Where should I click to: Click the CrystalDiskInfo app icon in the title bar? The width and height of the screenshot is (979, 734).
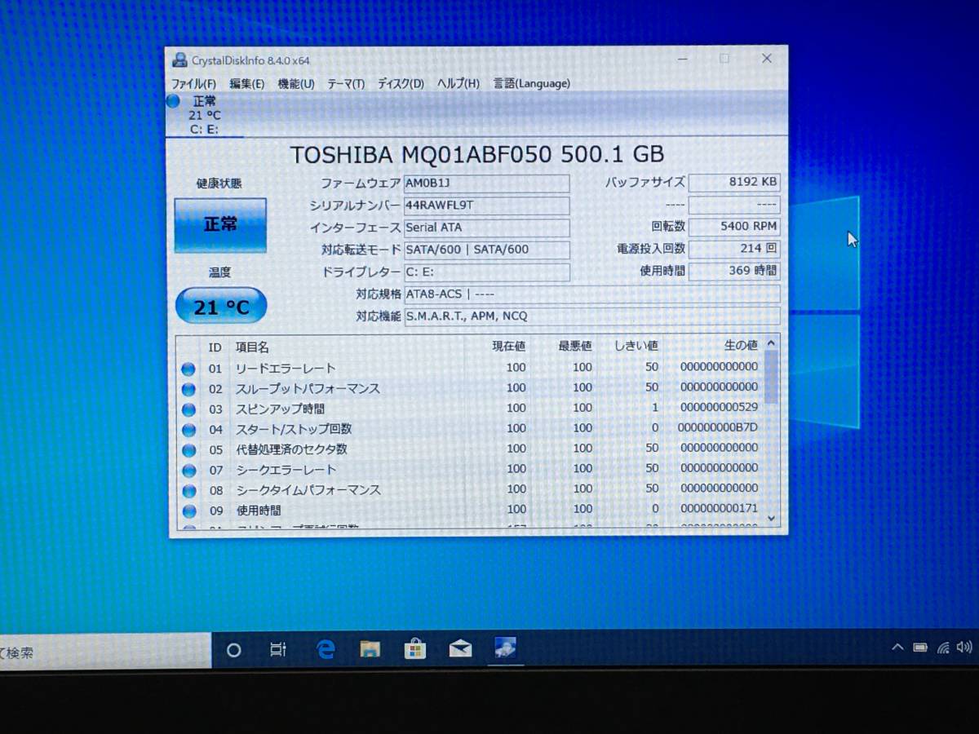tap(179, 58)
